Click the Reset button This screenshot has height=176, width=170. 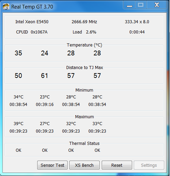pyautogui.click(x=117, y=165)
